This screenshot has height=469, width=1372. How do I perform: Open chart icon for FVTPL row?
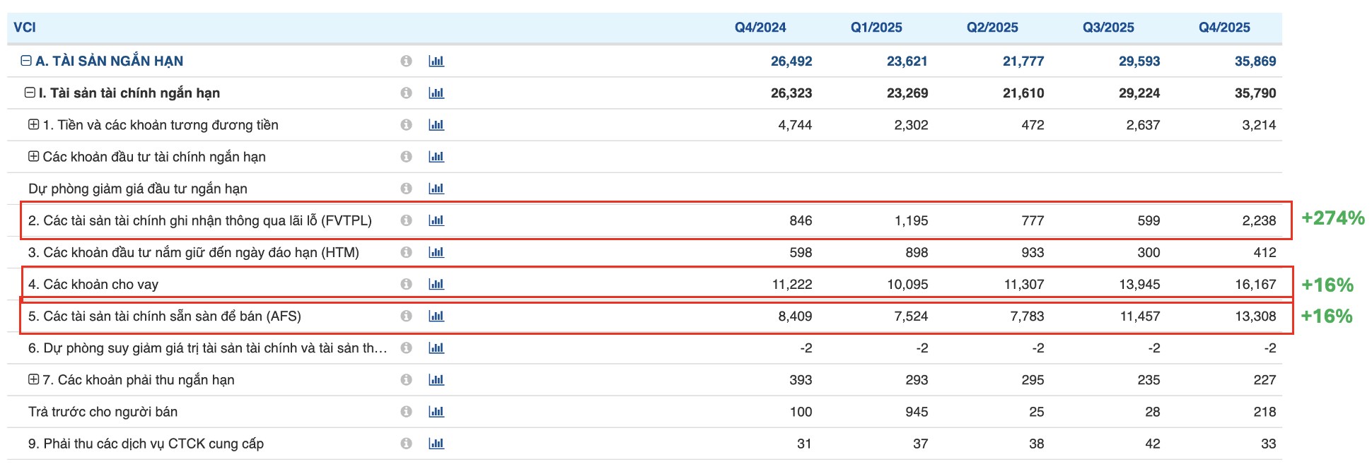tap(436, 220)
